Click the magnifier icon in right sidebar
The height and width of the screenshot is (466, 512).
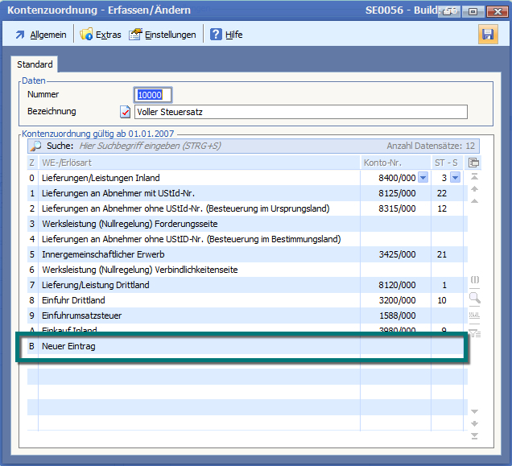click(474, 298)
